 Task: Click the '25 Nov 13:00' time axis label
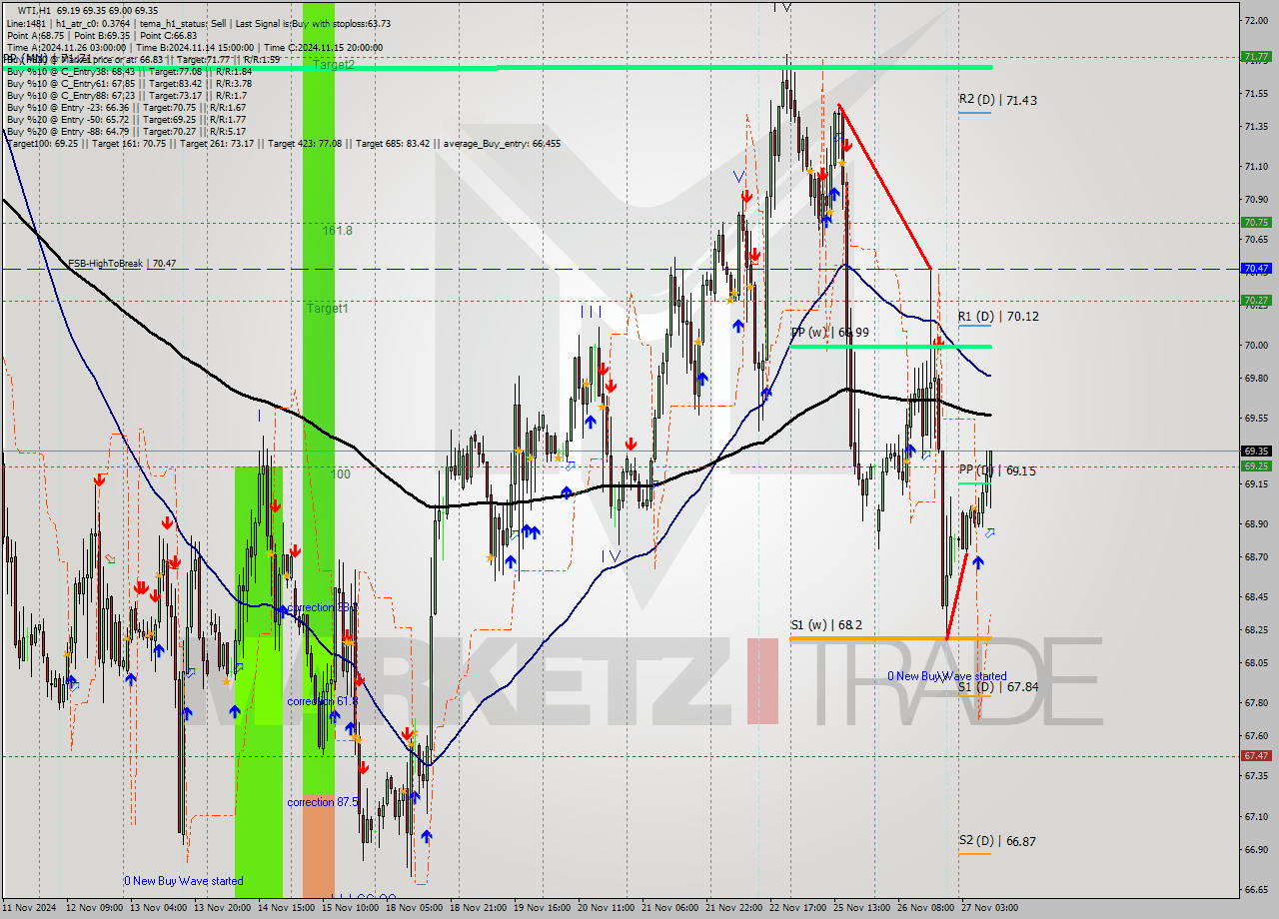point(862,909)
